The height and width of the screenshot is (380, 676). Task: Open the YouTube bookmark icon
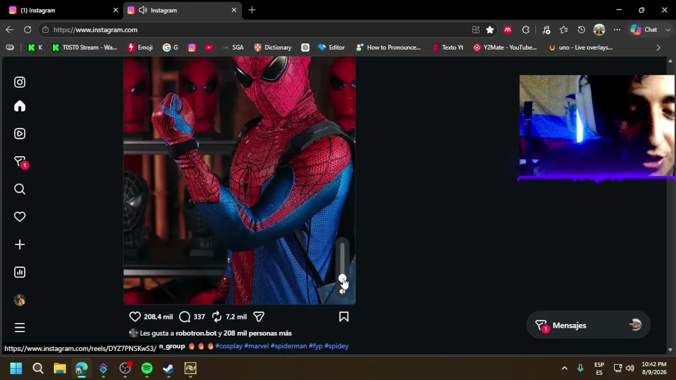[x=209, y=47]
